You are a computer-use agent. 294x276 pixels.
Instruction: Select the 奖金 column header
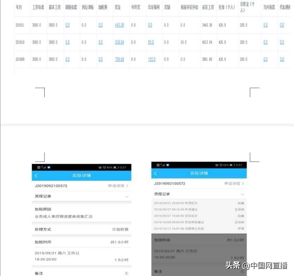click(118, 7)
